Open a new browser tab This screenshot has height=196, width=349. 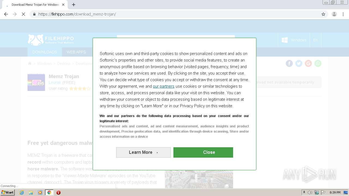pos(74,5)
